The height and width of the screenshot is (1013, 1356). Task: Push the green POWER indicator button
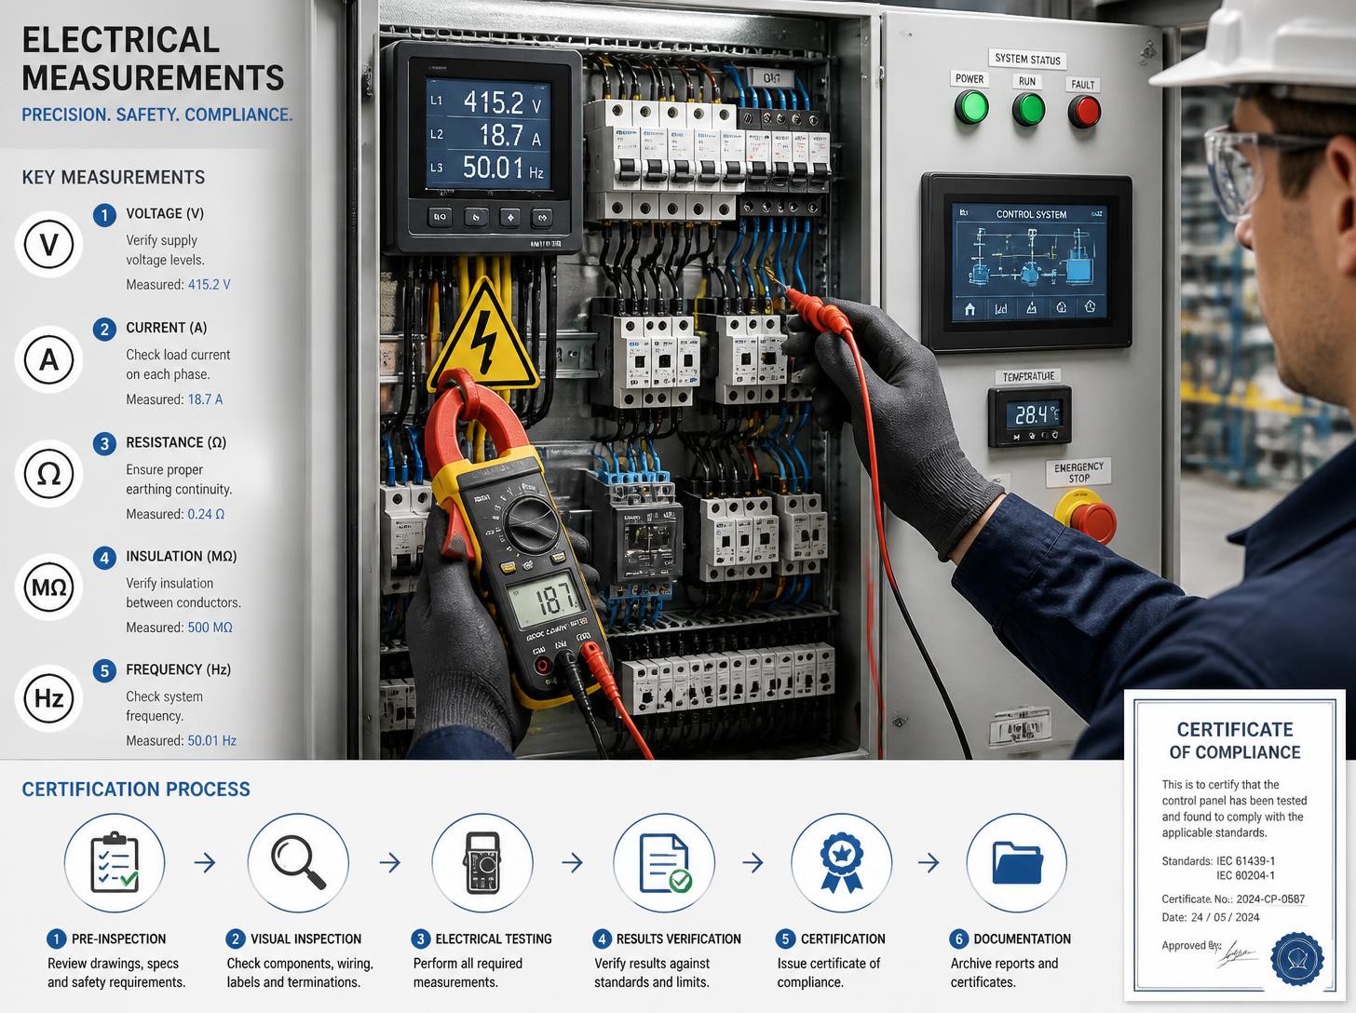(971, 108)
